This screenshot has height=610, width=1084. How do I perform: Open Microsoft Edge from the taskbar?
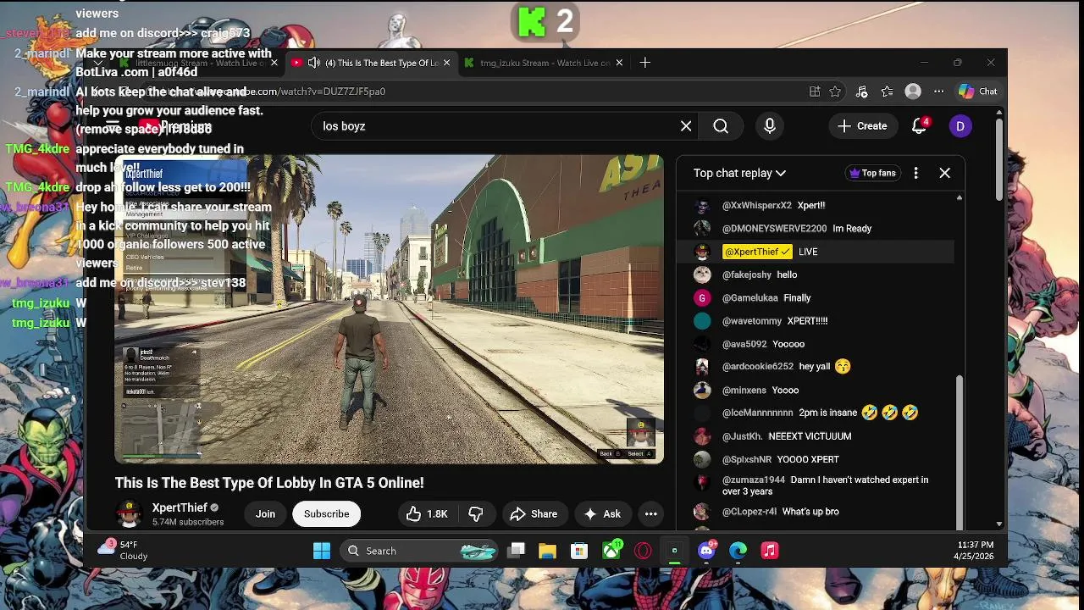click(738, 551)
